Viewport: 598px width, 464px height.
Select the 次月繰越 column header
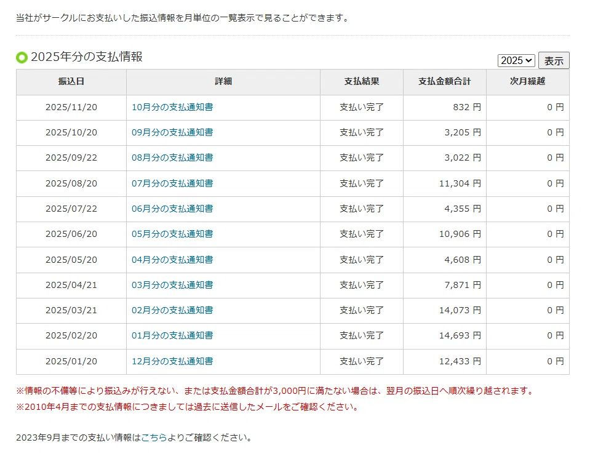pyautogui.click(x=528, y=81)
